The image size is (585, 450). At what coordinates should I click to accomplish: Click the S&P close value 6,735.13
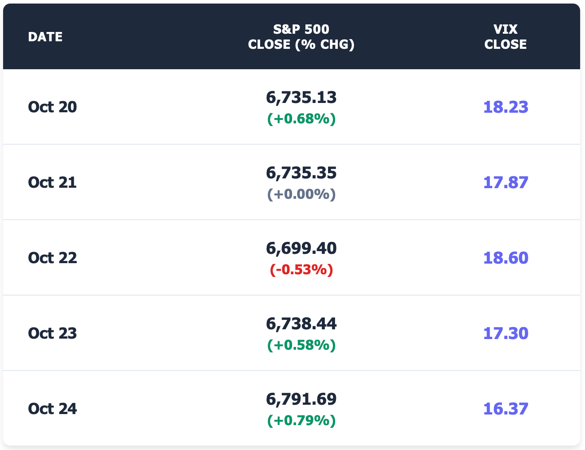tap(301, 97)
